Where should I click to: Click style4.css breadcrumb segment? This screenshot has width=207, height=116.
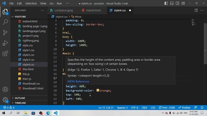(61, 17)
